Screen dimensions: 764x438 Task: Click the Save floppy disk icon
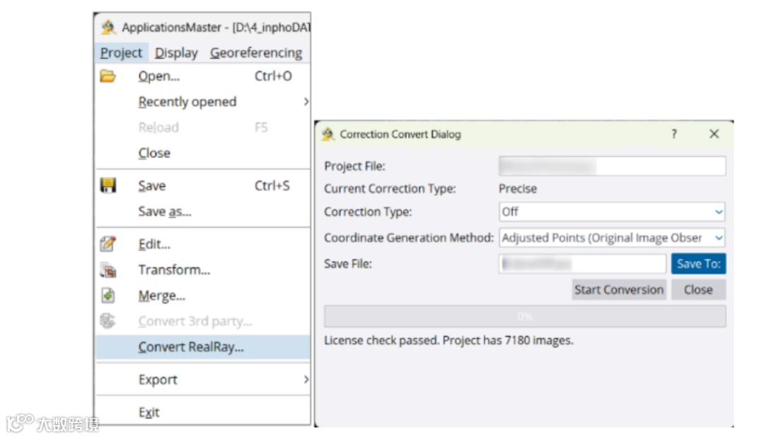(108, 185)
